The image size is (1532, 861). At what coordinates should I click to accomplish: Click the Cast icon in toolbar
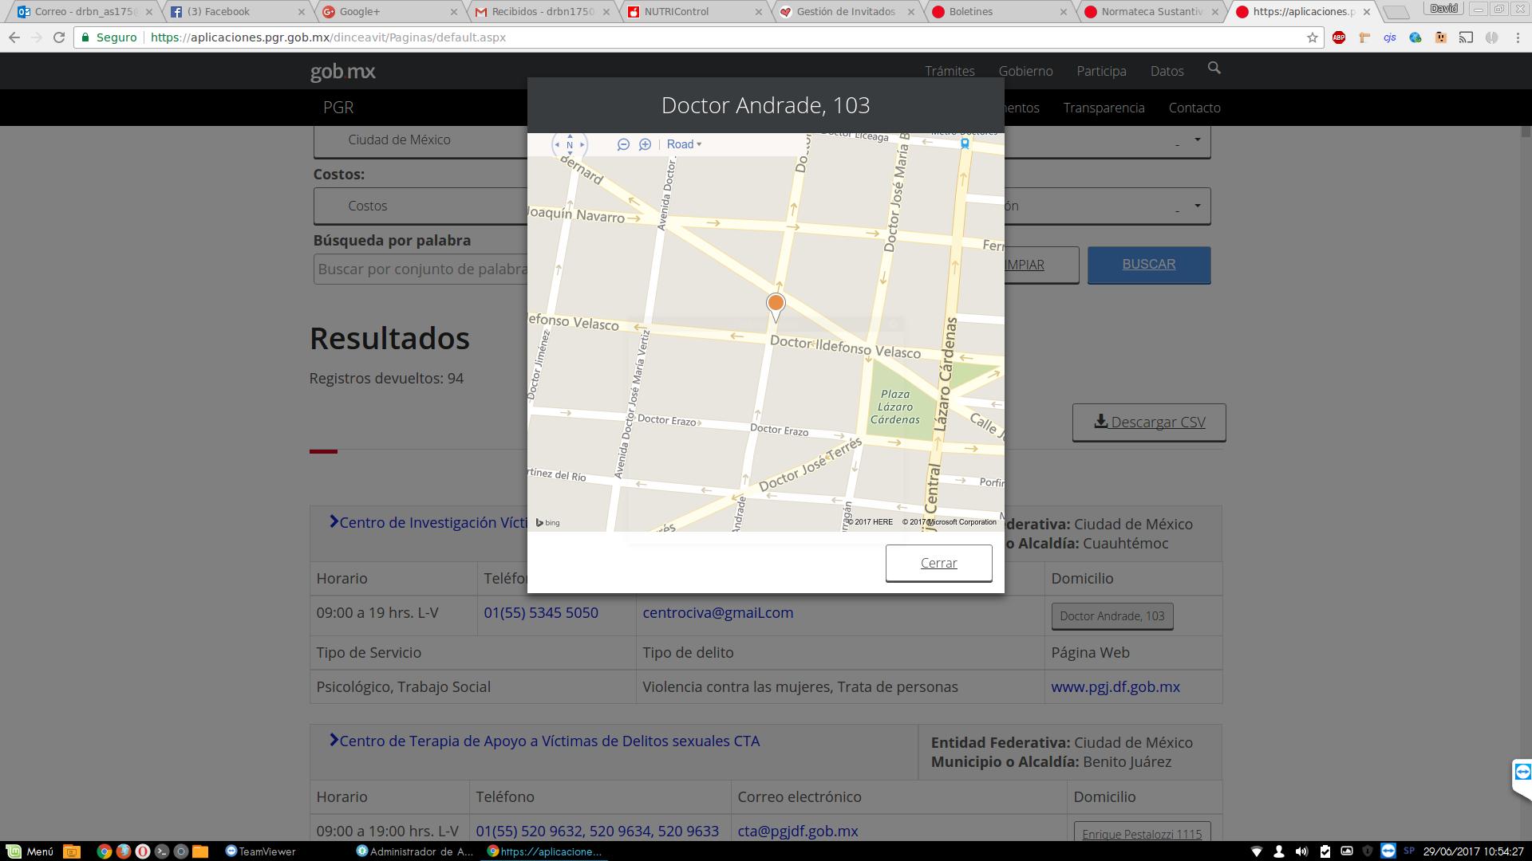pos(1466,37)
